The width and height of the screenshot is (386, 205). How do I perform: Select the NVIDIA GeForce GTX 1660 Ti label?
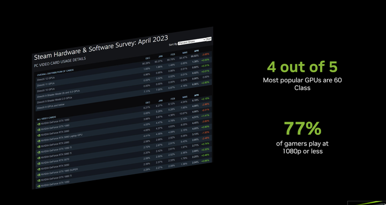click(56, 178)
